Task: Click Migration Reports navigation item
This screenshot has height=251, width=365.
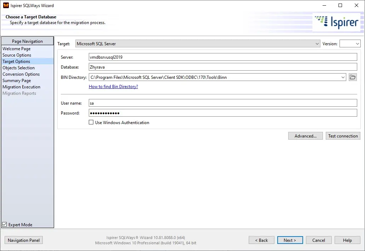Action: point(19,93)
